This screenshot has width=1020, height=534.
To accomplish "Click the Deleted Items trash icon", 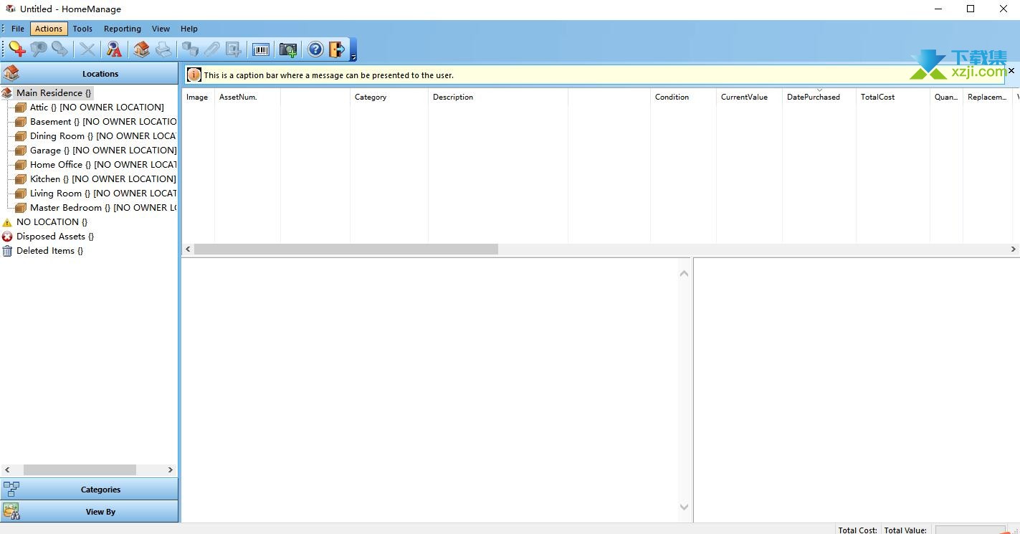I will point(7,250).
